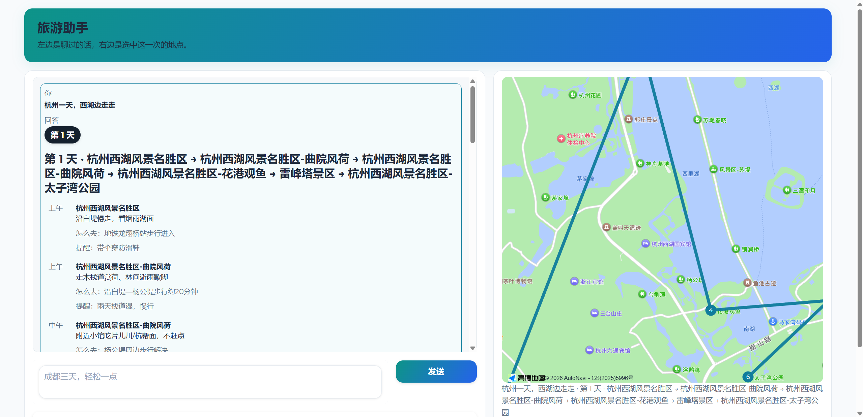Click the 提醒：雨天栈道湿，慢行 line
The image size is (863, 417).
(115, 306)
